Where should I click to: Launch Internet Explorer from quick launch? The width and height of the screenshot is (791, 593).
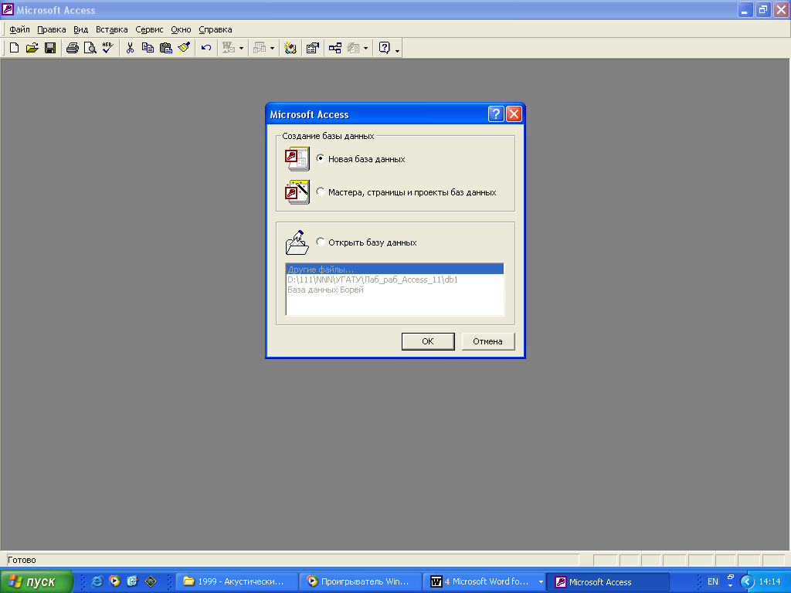(97, 581)
